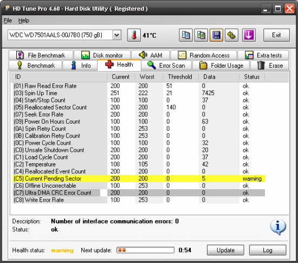The image size is (298, 263).
Task: Click the Next update progress bar
Action: coord(145,250)
